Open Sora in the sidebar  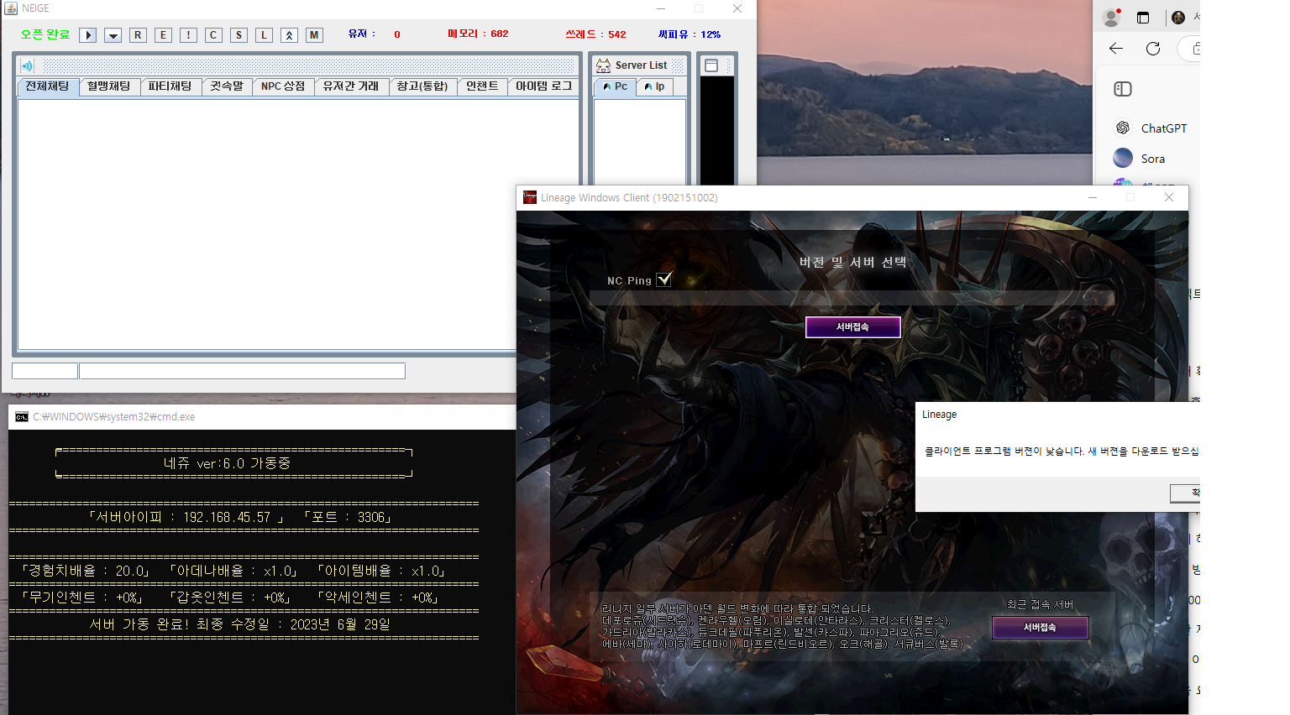pyautogui.click(x=1140, y=159)
